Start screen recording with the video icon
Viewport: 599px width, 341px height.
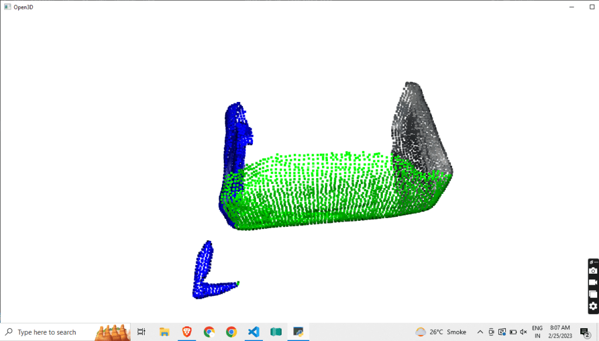[593, 282]
